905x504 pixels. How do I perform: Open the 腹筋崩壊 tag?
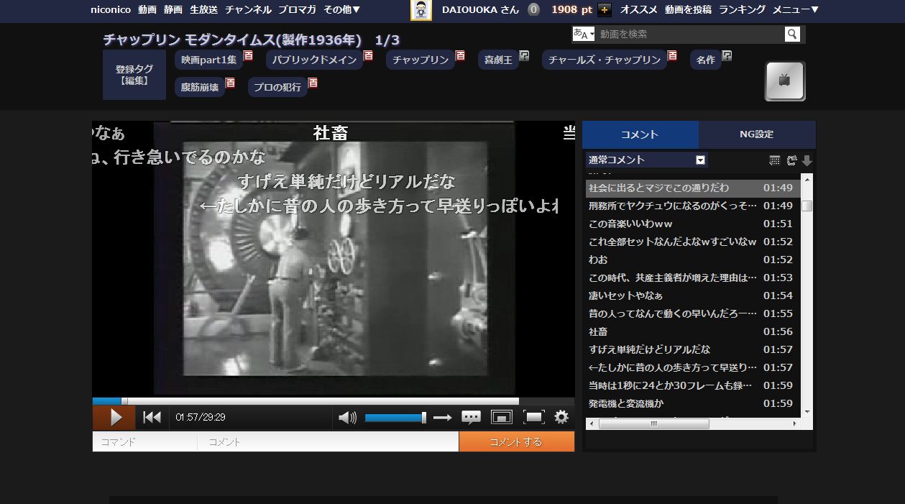[200, 87]
